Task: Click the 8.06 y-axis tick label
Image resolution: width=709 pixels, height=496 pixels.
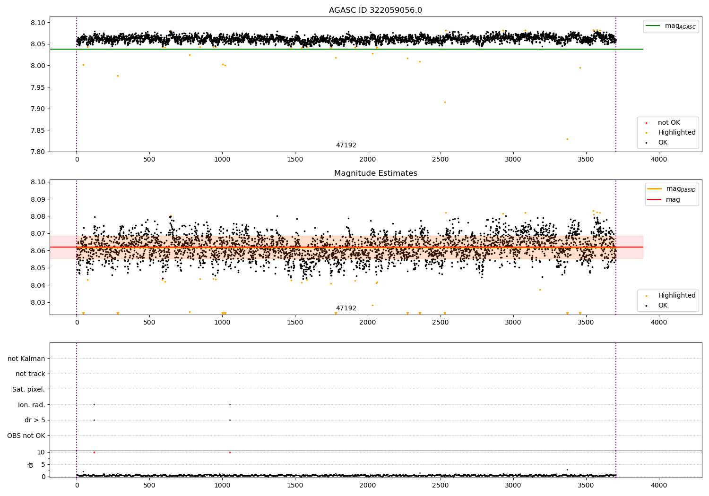Action: [37, 251]
